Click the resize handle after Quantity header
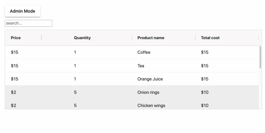266x133 pixels. point(132,38)
